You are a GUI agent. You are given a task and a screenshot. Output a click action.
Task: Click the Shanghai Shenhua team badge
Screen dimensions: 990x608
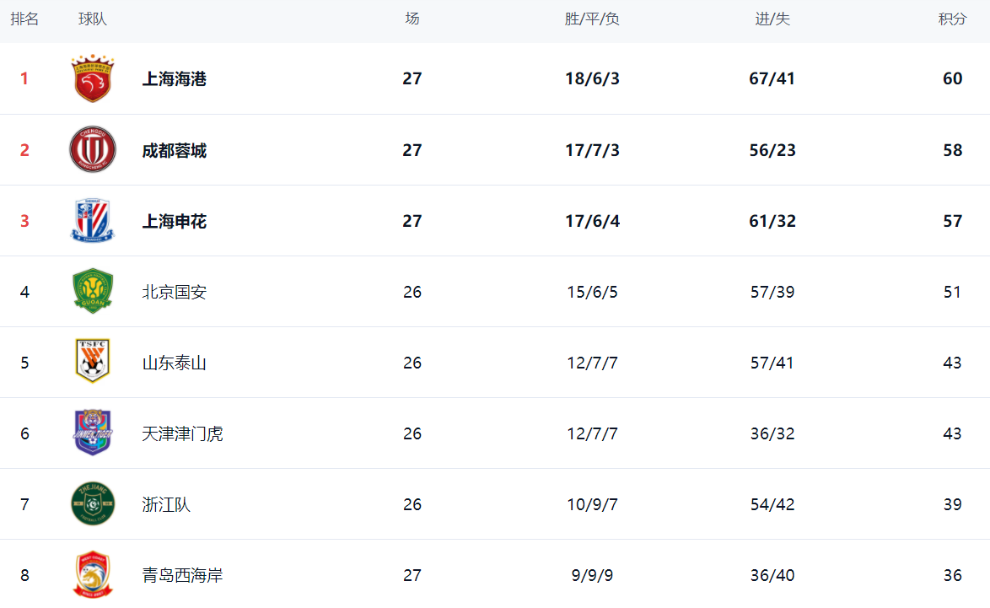click(92, 221)
